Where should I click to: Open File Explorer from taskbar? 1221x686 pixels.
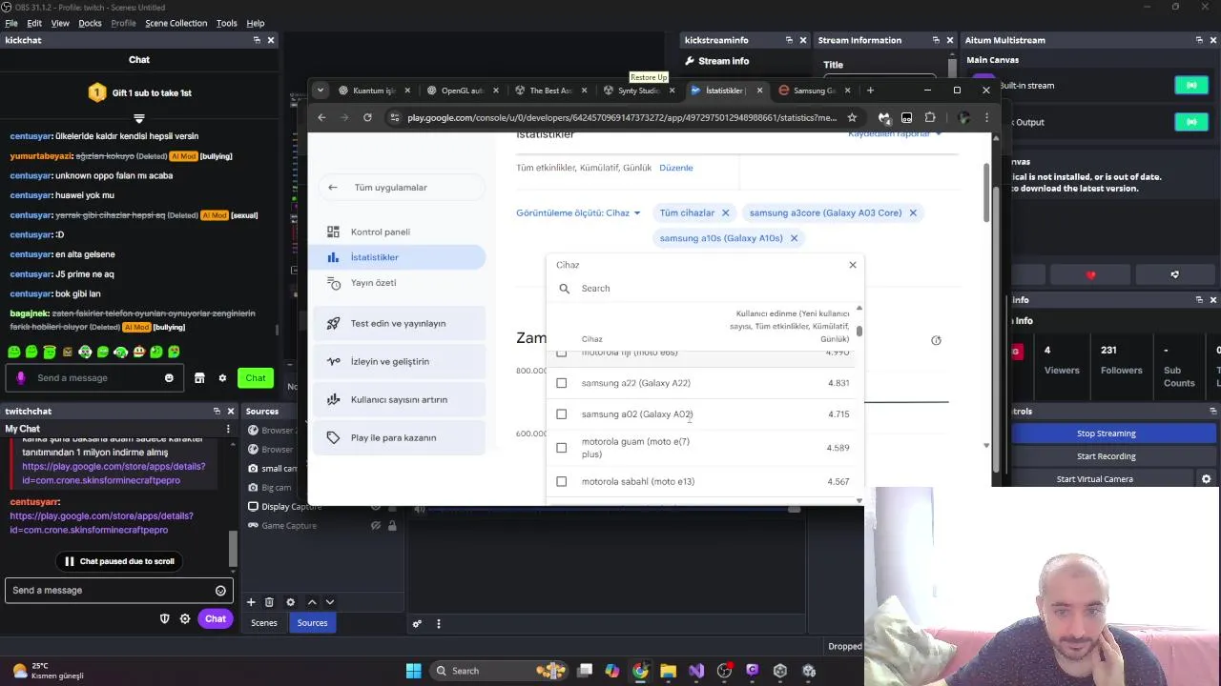point(668,671)
